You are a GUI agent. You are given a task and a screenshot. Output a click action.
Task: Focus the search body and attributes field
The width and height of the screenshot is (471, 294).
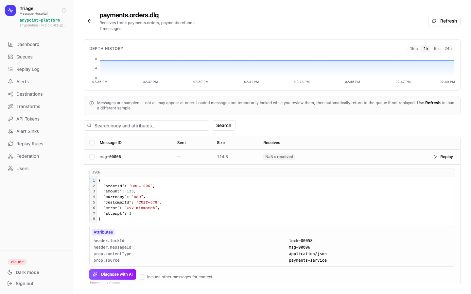pyautogui.click(x=147, y=125)
